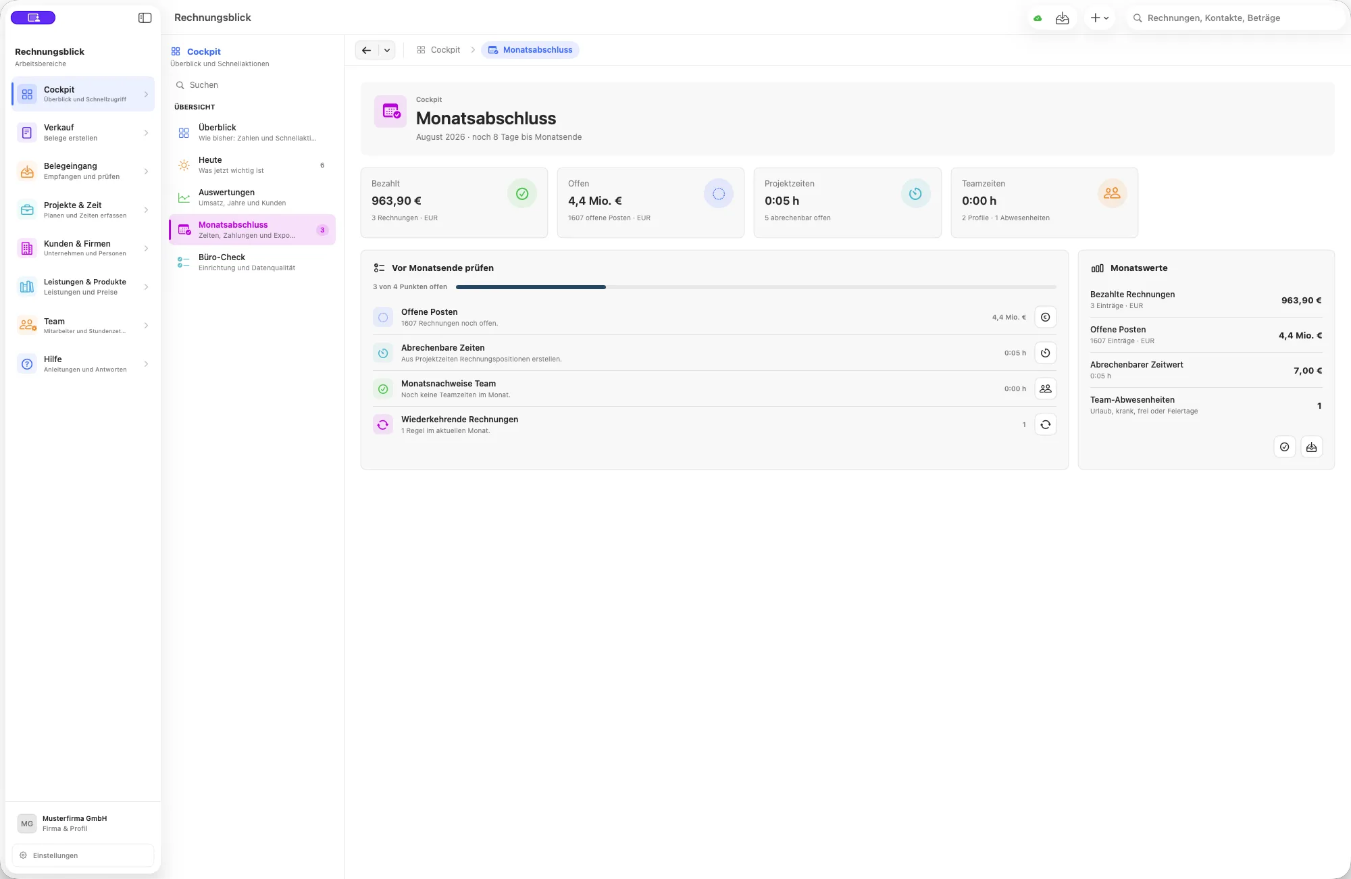1351x879 pixels.
Task: Toggle the Monatsnachweise Team green check status
Action: click(x=383, y=389)
